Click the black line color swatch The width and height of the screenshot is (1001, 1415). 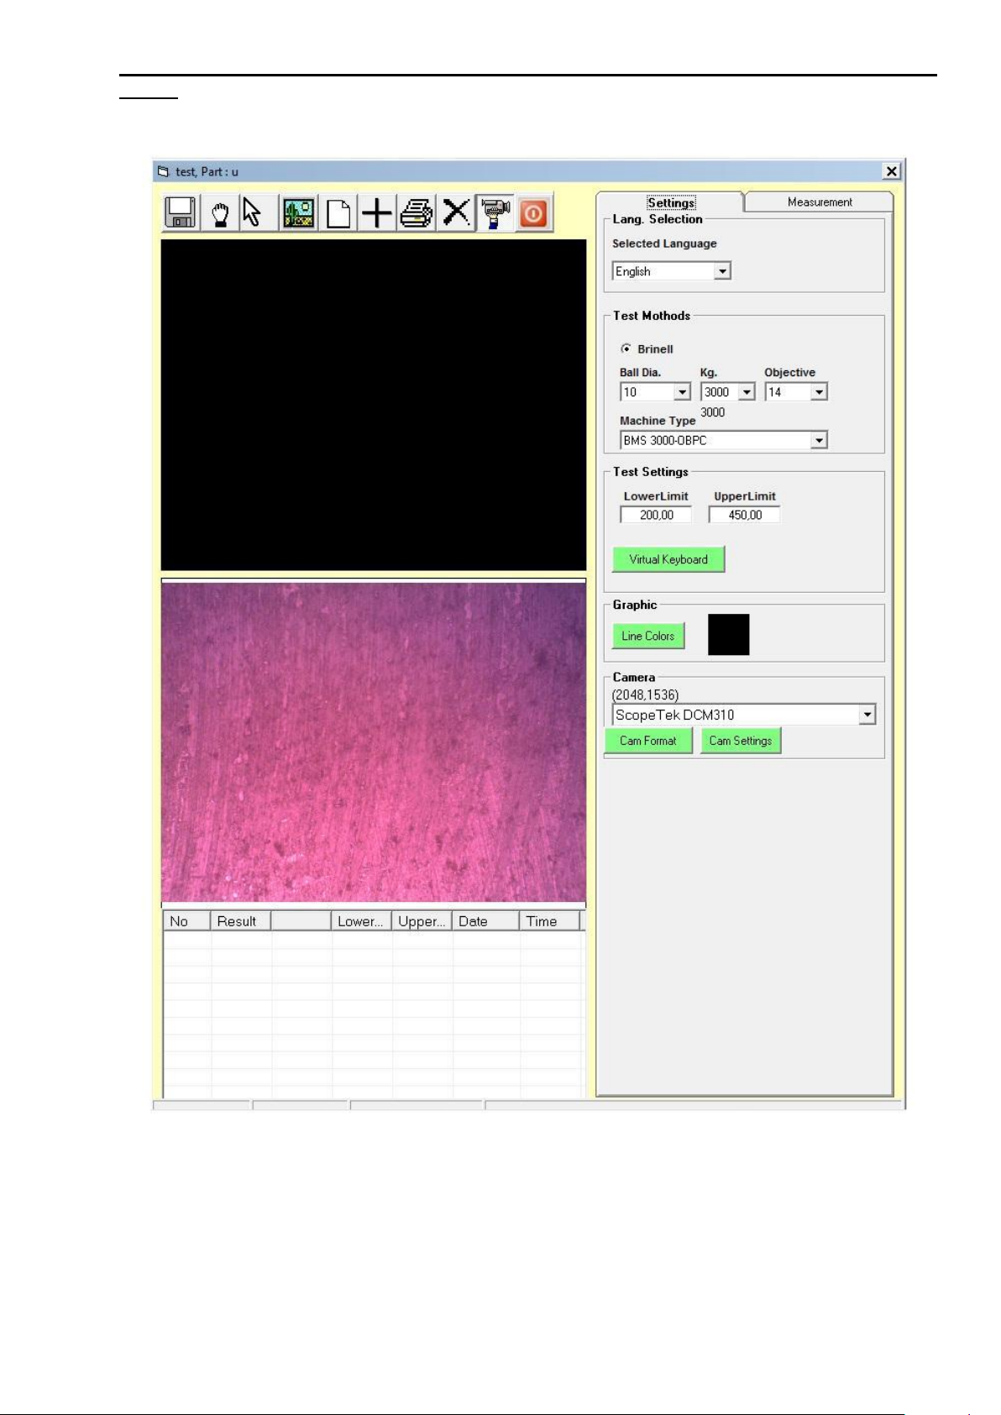click(x=728, y=635)
